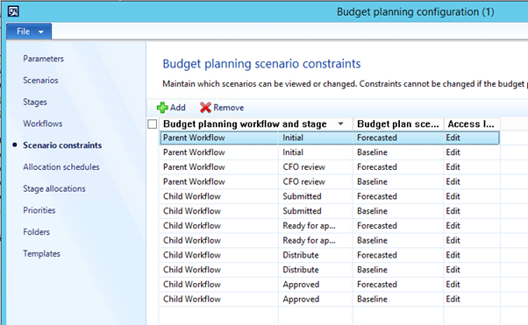
Task: Open Allocation schedules page
Action: (x=61, y=166)
